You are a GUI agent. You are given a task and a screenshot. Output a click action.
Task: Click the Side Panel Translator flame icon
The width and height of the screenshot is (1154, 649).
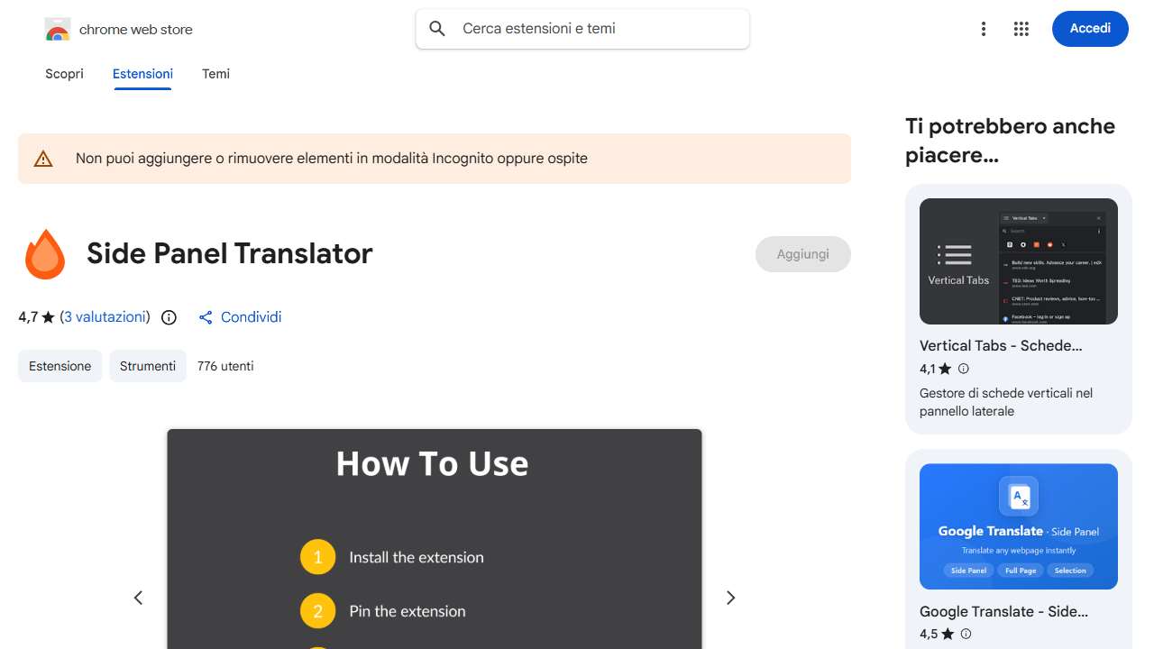point(45,254)
